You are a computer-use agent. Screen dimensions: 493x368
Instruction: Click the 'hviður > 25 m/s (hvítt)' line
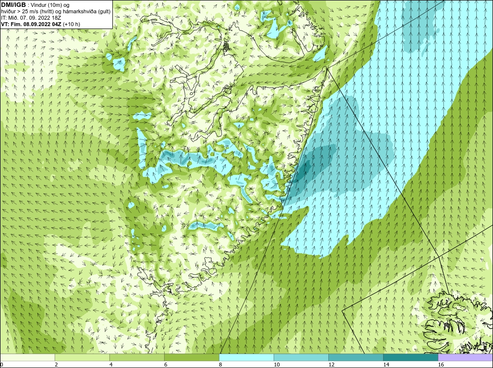(x=56, y=12)
